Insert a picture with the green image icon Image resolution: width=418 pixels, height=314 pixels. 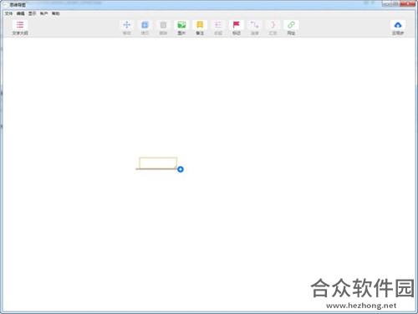181,25
